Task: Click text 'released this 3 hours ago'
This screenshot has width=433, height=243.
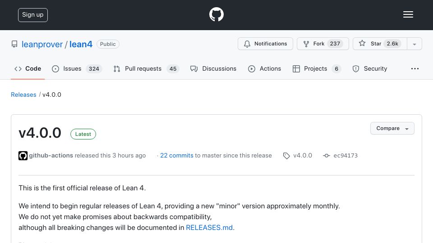Action: point(110,155)
